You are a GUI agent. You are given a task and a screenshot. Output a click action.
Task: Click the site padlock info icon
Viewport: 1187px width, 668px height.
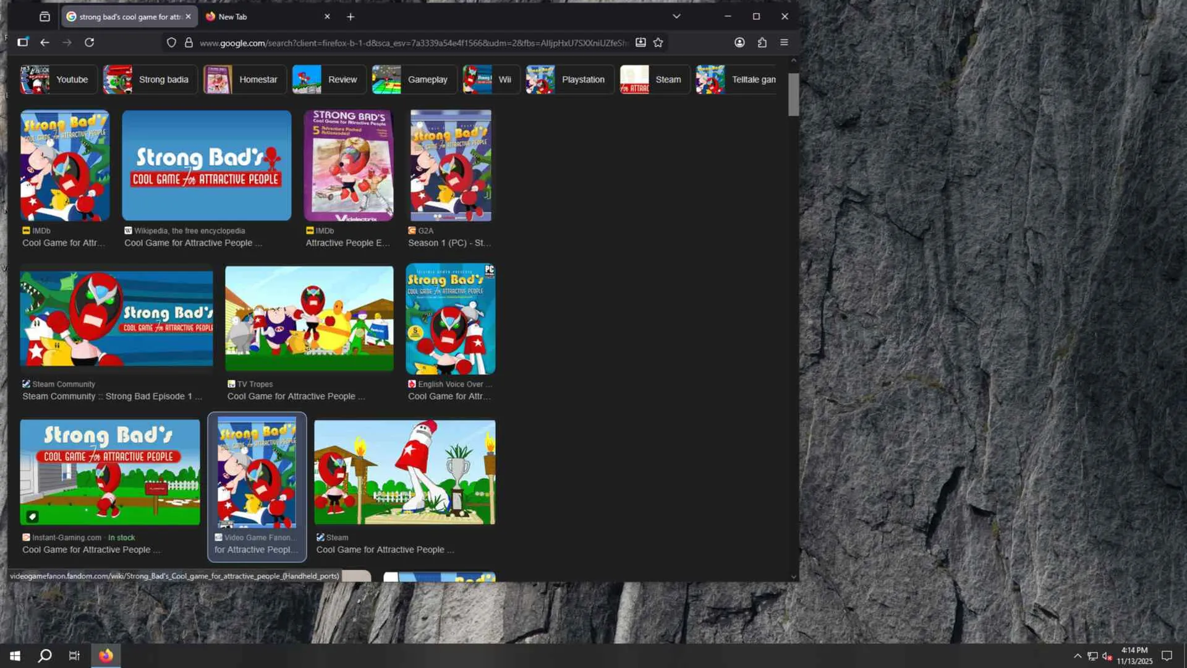point(189,43)
